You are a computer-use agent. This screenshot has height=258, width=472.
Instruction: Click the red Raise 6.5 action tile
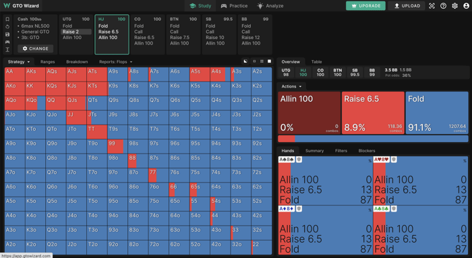pos(373,112)
